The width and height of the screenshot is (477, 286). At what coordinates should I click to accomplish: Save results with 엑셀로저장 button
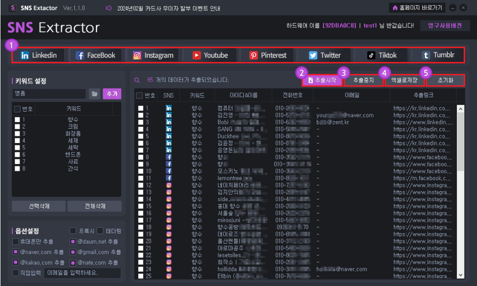404,80
